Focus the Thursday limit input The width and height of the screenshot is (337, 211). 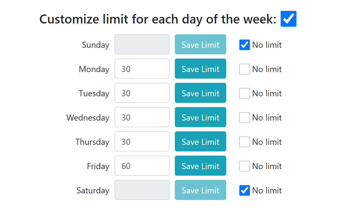[142, 141]
